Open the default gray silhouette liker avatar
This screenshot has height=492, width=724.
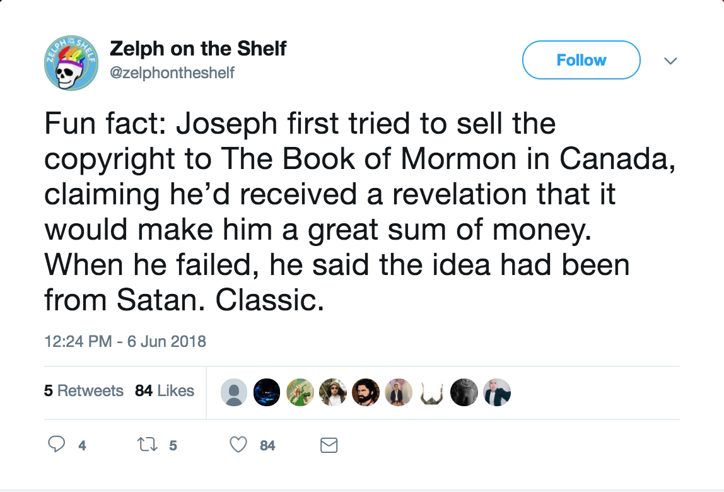click(x=233, y=393)
